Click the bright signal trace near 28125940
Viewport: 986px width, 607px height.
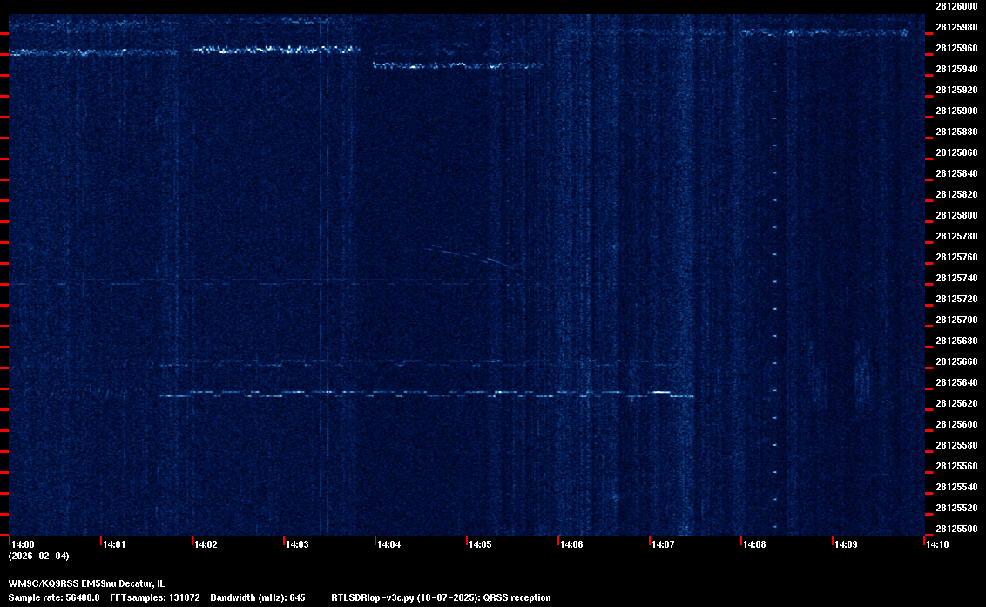(x=457, y=65)
